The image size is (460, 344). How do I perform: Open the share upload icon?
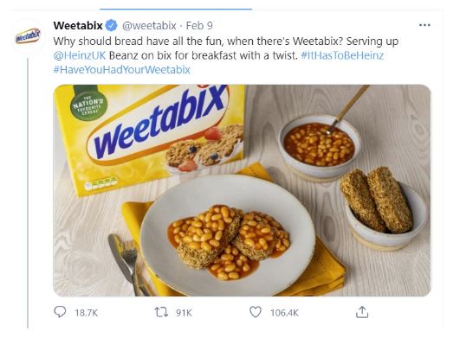362,312
